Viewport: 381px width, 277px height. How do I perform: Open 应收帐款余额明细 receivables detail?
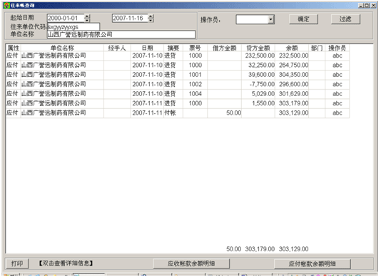click(191, 263)
